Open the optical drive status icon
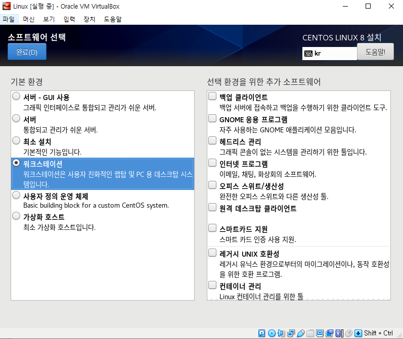The height and width of the screenshot is (339, 403). point(272,333)
